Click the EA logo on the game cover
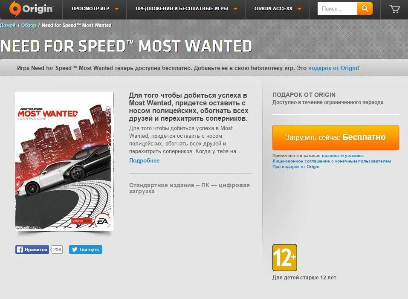The height and width of the screenshot is (299, 408). (102, 221)
